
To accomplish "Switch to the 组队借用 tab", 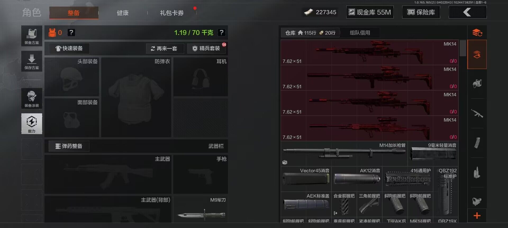I will click(x=360, y=33).
